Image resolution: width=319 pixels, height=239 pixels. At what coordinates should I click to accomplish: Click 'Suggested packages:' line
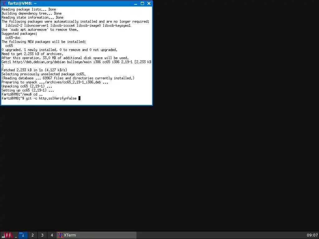click(19, 34)
